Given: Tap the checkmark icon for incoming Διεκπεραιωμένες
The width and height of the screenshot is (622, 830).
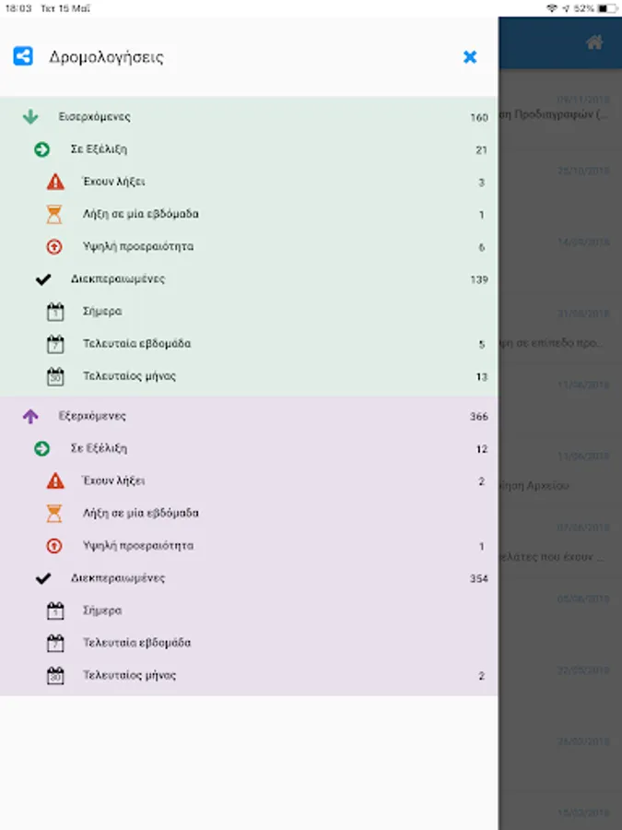Looking at the screenshot, I should (42, 279).
